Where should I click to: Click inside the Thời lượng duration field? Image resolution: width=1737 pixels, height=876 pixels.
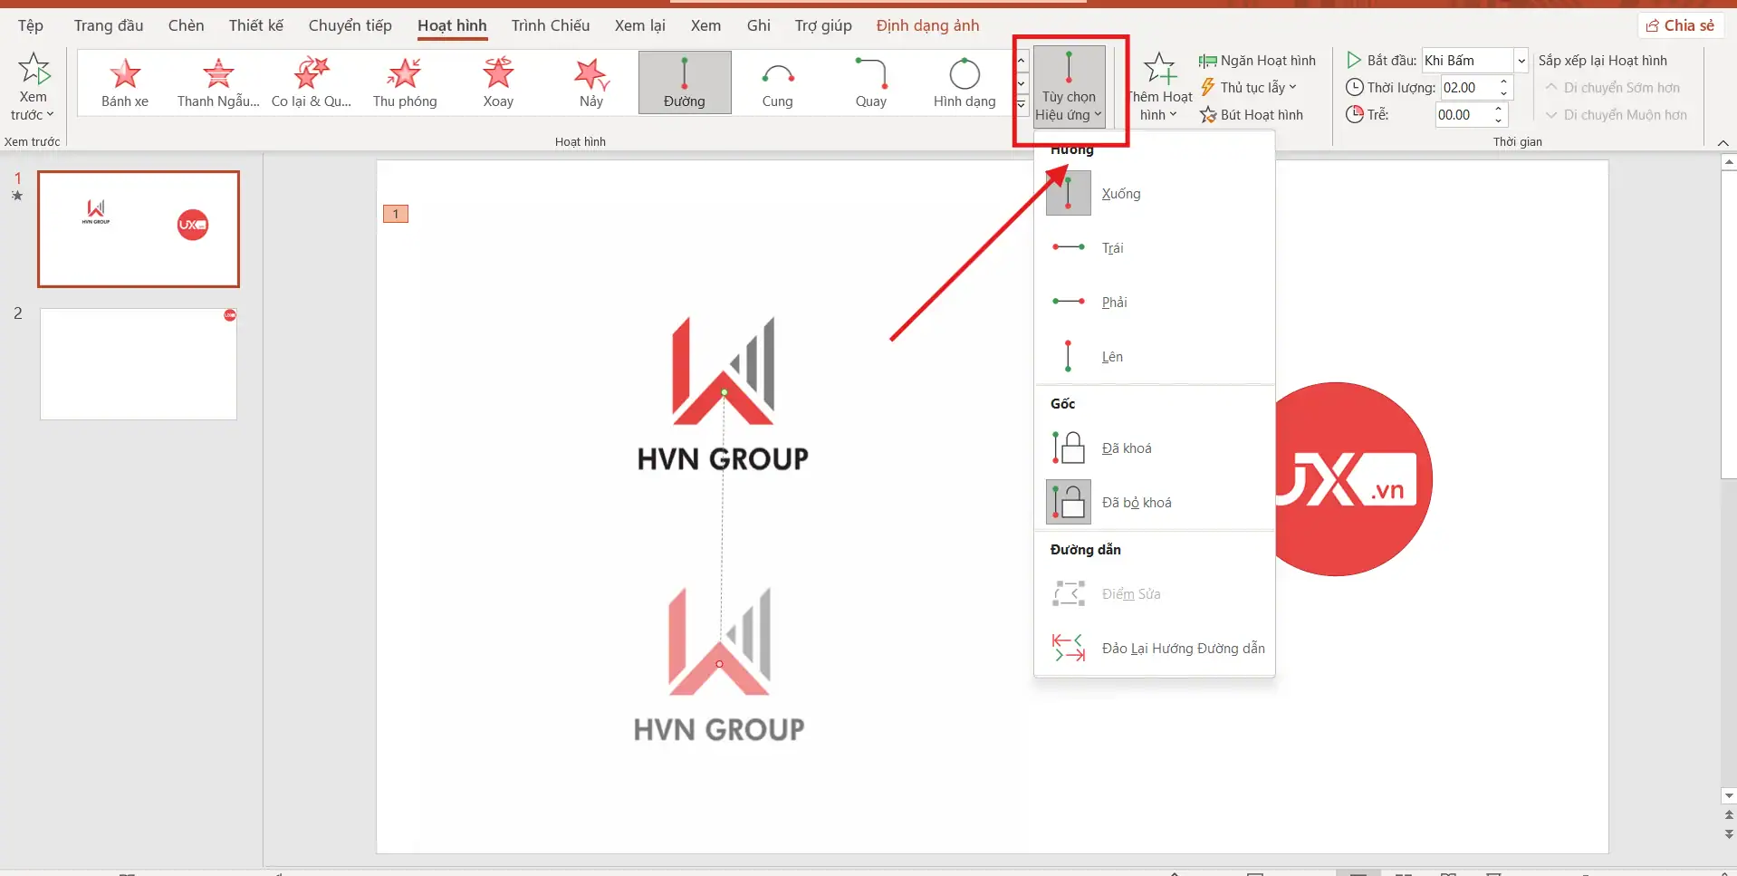click(1467, 88)
